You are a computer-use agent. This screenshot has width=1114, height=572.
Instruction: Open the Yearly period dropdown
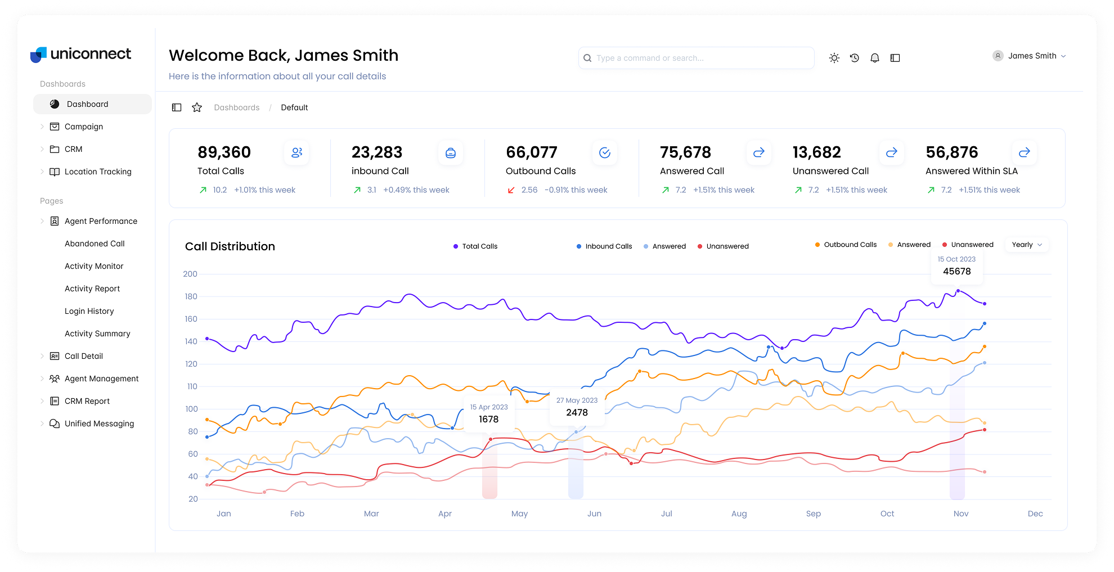(x=1027, y=245)
